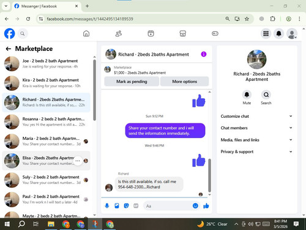Click the conversation list scrollbar
306x230 pixels.
(x=94, y=90)
